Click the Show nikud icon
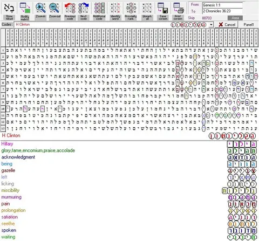The image size is (259, 241). point(9,8)
